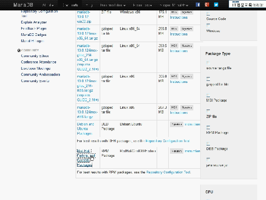This screenshot has width=266, height=200.
Task: Open the Google Plus icon in navbar
Action: pos(207,5)
